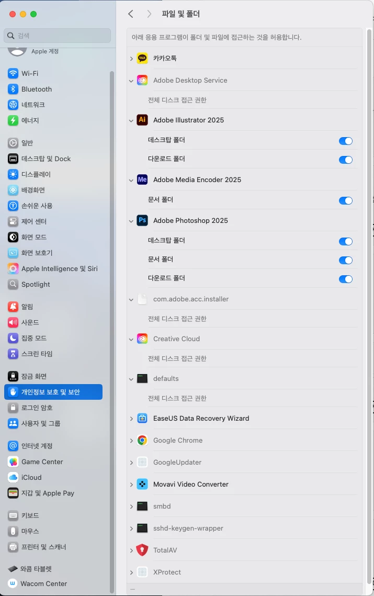Toggle Illustrator 다운로드 폴더 access
374x596 pixels.
point(346,160)
